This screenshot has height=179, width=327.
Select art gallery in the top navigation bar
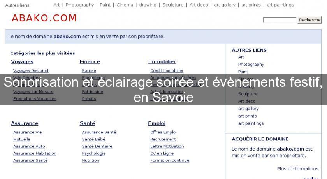pyautogui.click(x=225, y=5)
